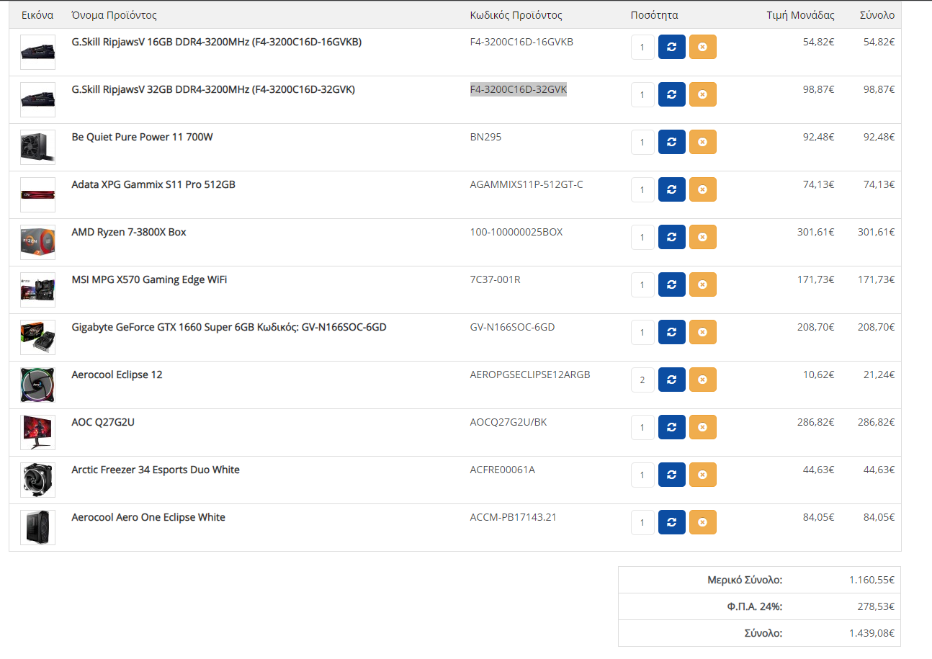Open Adata XPG Gammix S11 Pro 512GB link
932x659 pixels.
153,184
